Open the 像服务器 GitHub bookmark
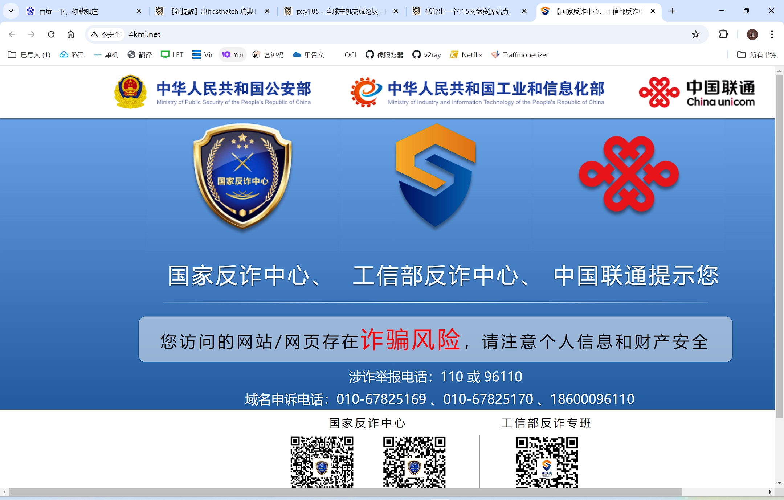This screenshot has width=784, height=500. coord(385,55)
